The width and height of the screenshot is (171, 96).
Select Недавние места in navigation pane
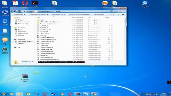click(x=24, y=22)
